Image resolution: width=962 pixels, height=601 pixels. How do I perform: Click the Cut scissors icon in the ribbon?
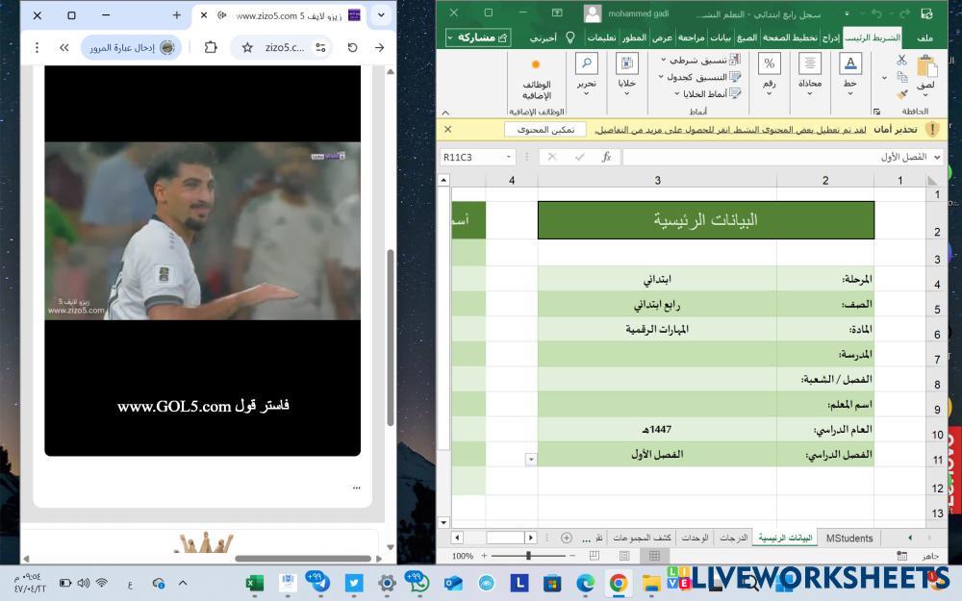901,60
